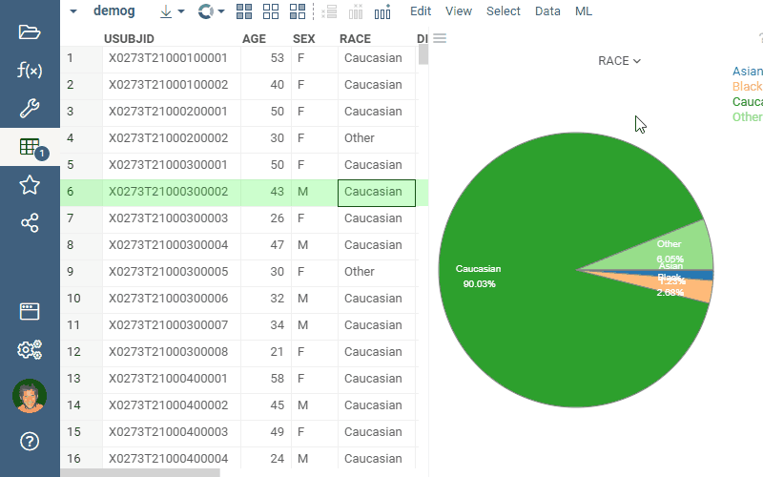
Task: Open the functions f(x) panel
Action: coord(30,70)
